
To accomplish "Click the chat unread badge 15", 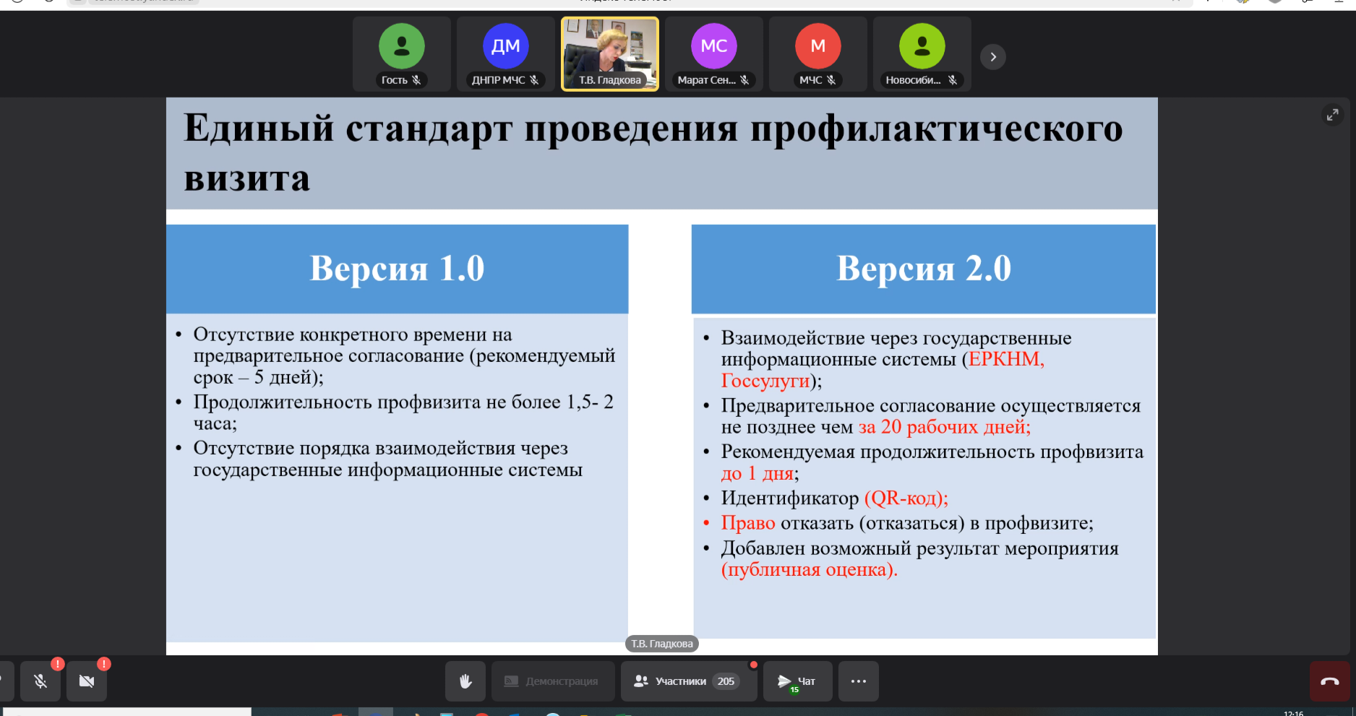I will tap(794, 689).
